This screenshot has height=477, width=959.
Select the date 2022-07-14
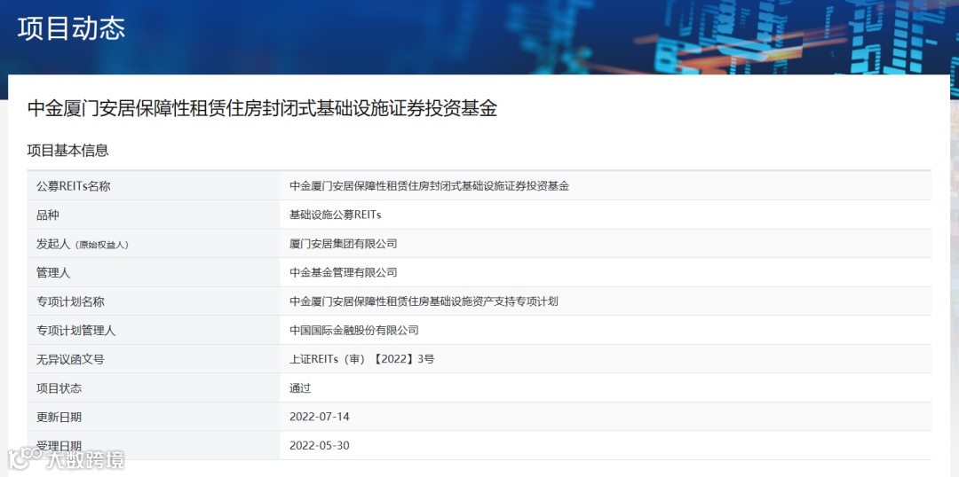pyautogui.click(x=320, y=417)
